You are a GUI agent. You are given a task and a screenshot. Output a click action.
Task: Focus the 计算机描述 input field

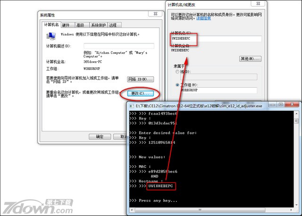(x=119, y=46)
